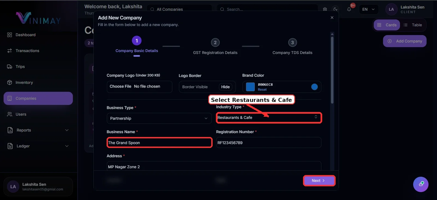Screen dimensions: 437x200
Task: Expand the Ledger submenu chevron
Action: point(67,146)
